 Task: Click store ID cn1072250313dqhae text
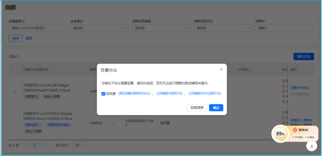pyautogui.click(x=56, y=114)
